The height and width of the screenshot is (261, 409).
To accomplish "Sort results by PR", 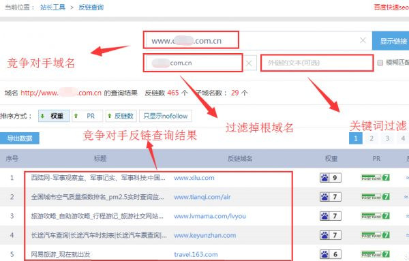I will click(x=87, y=116).
